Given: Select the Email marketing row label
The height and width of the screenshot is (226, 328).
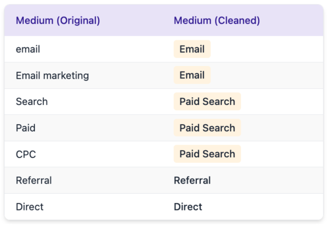Looking at the screenshot, I should coord(52,75).
